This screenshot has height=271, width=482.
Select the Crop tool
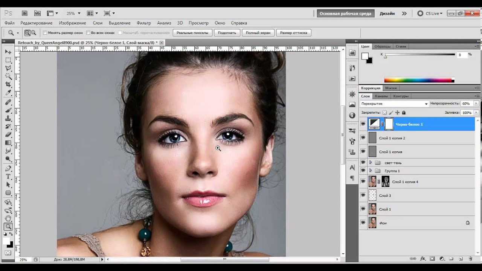8,85
